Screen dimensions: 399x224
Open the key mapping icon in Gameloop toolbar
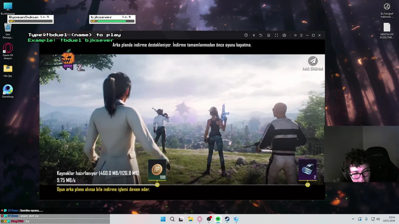click(x=269, y=35)
